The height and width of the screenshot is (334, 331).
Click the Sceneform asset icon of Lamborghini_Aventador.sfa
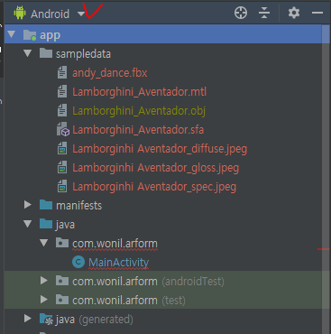pyautogui.click(x=63, y=129)
